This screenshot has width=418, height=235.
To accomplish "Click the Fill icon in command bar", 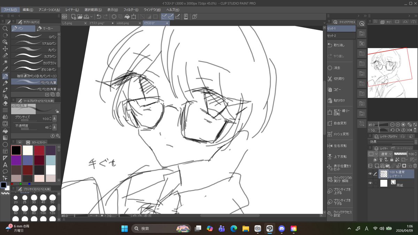I will (127, 16).
